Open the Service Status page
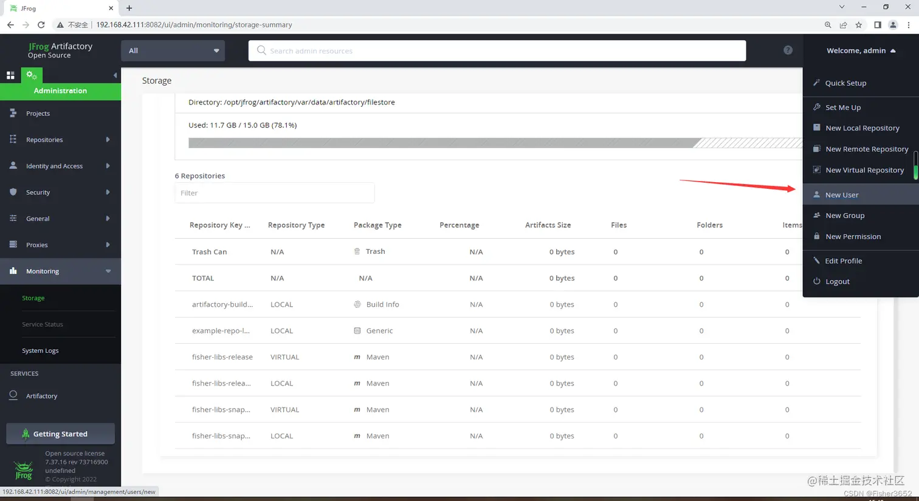This screenshot has width=919, height=501. (x=43, y=324)
